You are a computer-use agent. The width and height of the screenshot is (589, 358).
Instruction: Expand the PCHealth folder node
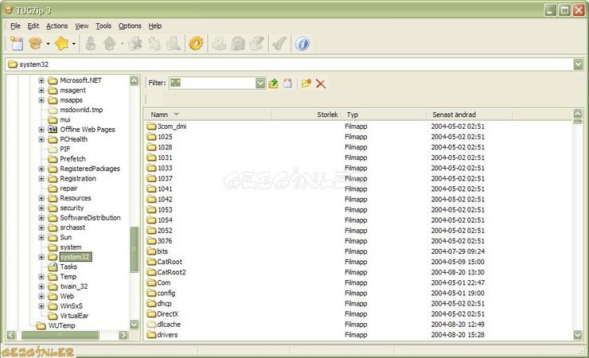pos(41,139)
